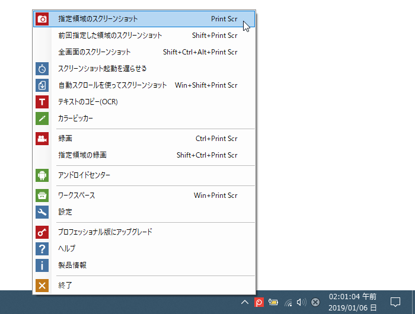Choose テキストのコピー(OCR)
Image resolution: width=415 pixels, height=314 pixels.
[x=144, y=102]
